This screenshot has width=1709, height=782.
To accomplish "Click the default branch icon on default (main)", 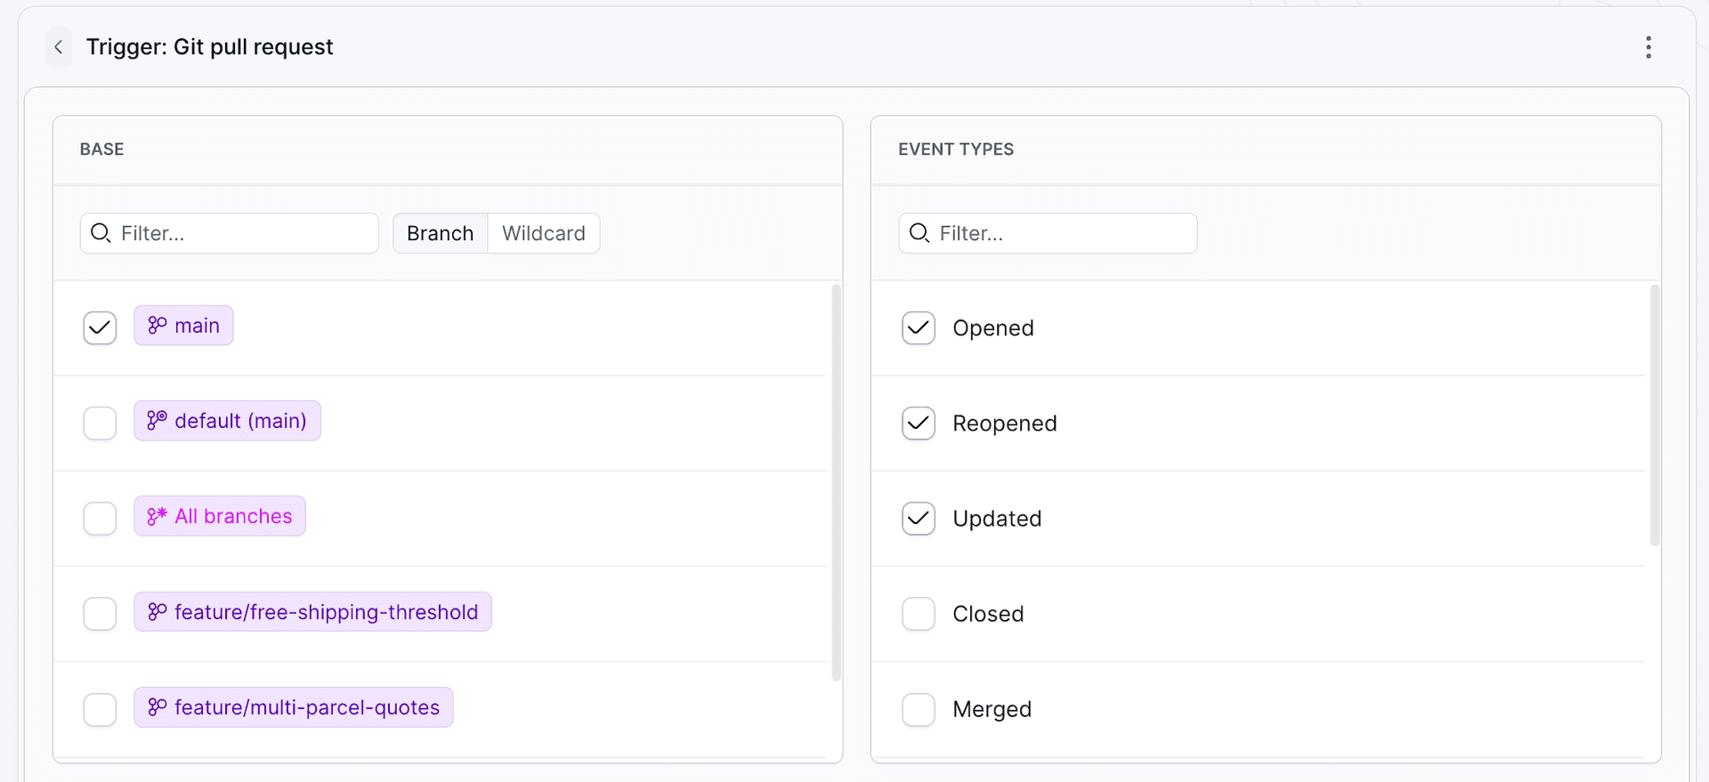I will [x=158, y=420].
